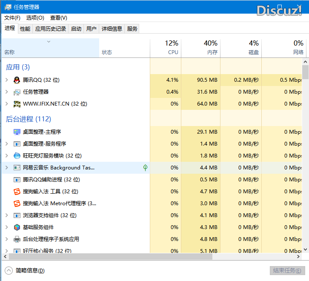Click the horizontal scrollbar left arrow

(x=6, y=257)
